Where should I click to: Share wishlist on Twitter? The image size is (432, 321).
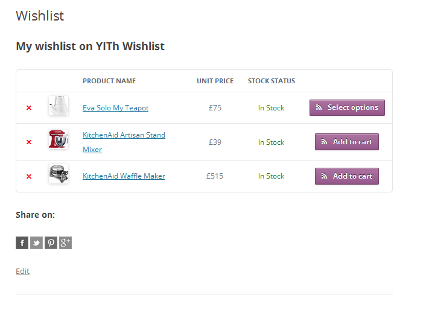coord(36,243)
